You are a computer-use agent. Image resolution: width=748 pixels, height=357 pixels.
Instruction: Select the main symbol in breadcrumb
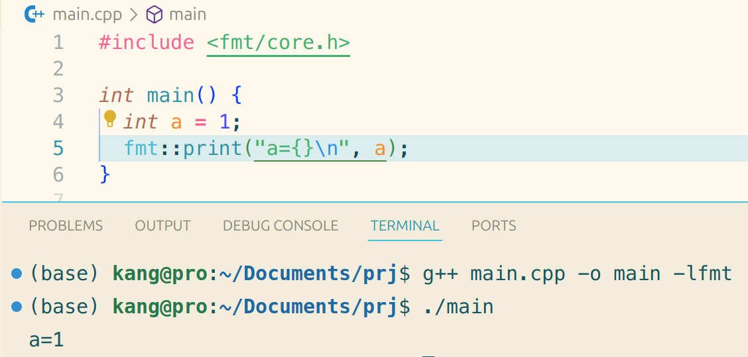(x=188, y=15)
